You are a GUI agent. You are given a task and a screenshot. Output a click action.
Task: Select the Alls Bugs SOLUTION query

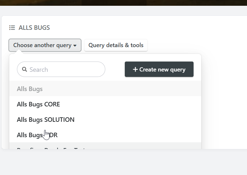[x=105, y=120]
